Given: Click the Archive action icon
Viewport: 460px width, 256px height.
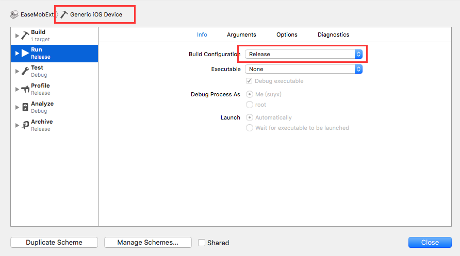Looking at the screenshot, I should [25, 125].
